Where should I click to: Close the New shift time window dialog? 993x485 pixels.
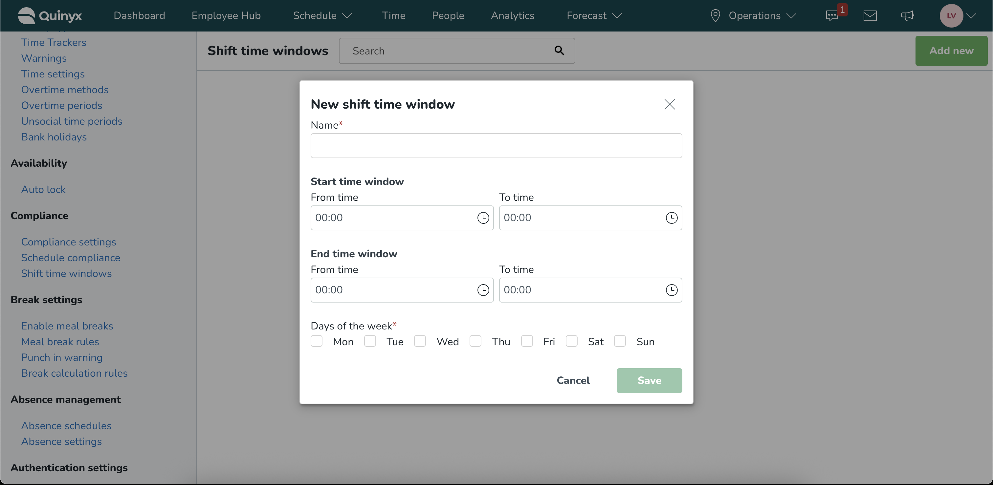click(670, 104)
